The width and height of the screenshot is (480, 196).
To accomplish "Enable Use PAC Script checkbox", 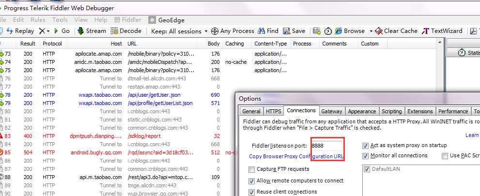I will pyautogui.click(x=445, y=156).
